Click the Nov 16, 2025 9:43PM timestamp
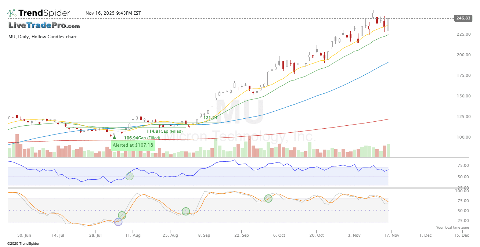The image size is (480, 247). click(x=113, y=13)
